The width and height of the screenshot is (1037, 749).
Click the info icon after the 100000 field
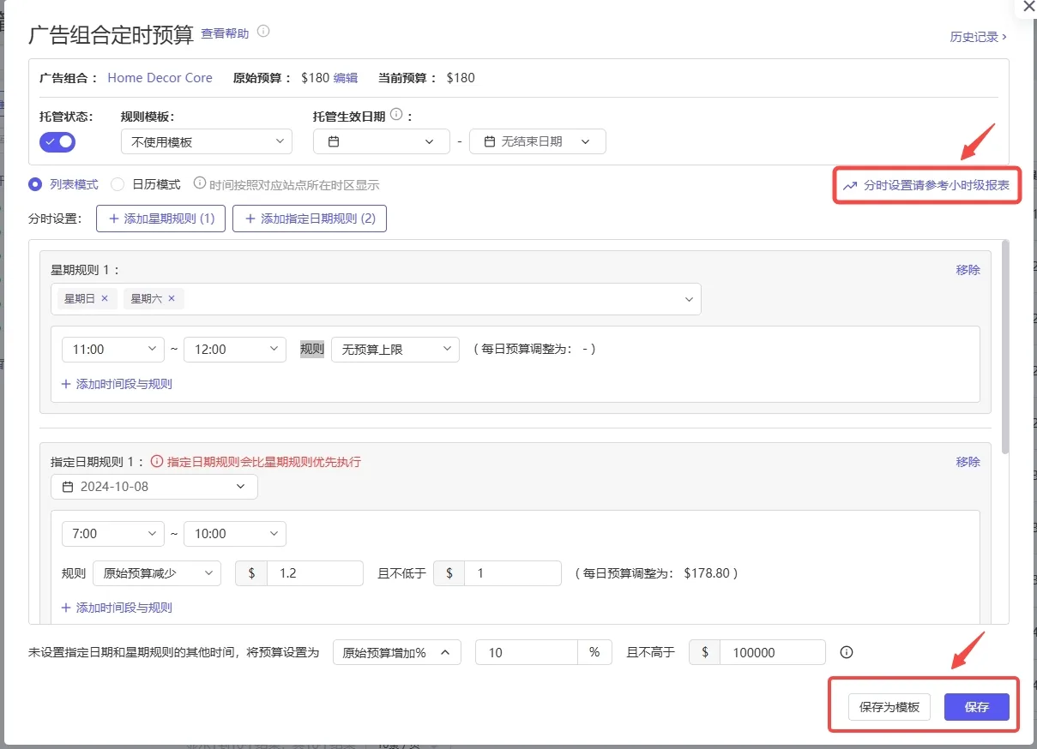coord(847,652)
